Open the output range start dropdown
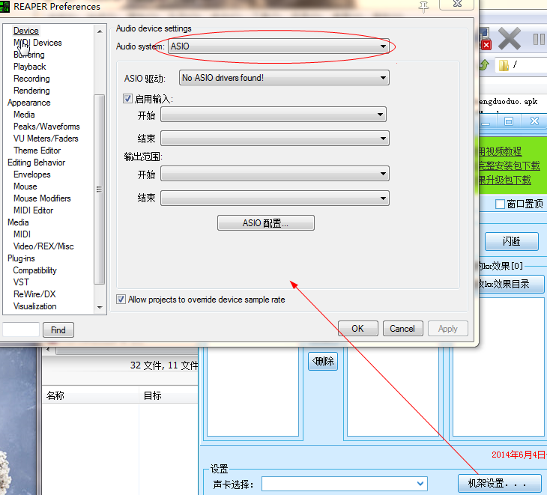 (274, 174)
